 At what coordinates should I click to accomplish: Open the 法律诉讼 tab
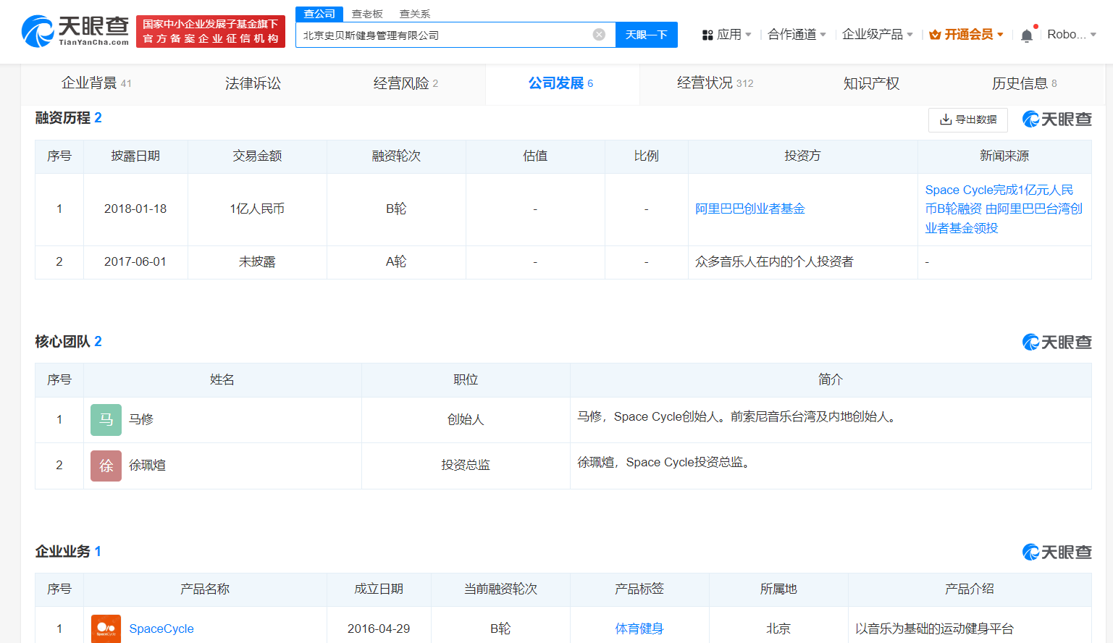tap(253, 83)
